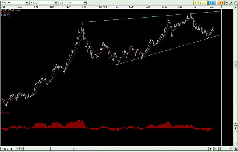The image size is (238, 152).
Task: Click the XAU/USD symbol field
Action: pos(13,3)
